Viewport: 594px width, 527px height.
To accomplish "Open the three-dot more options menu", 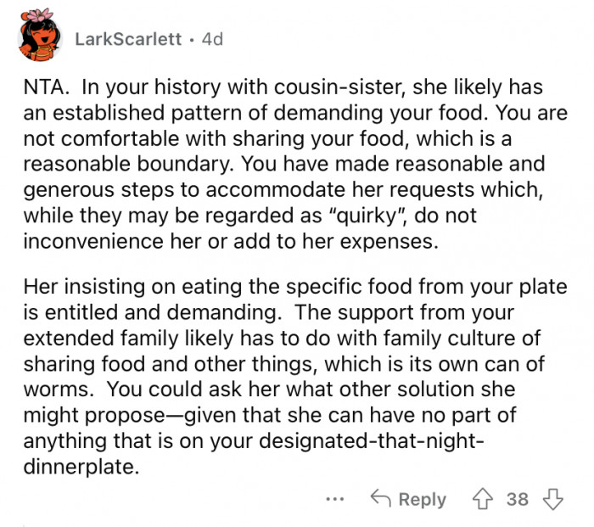I will 335,499.
